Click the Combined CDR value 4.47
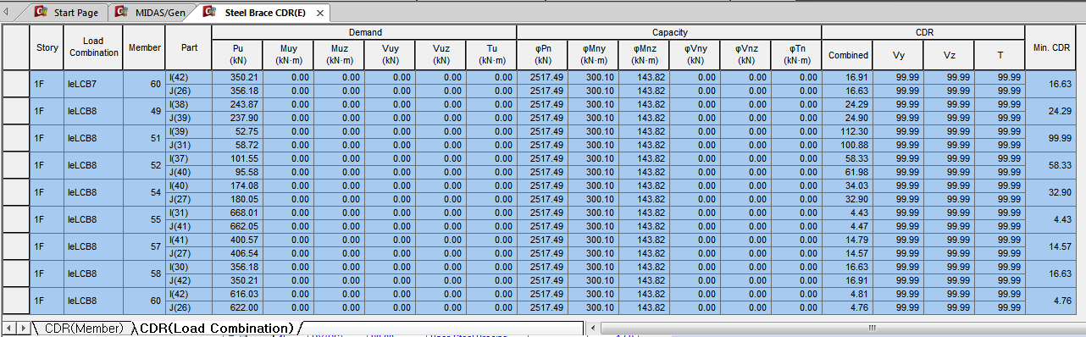This screenshot has height=337, width=1086. click(x=848, y=226)
